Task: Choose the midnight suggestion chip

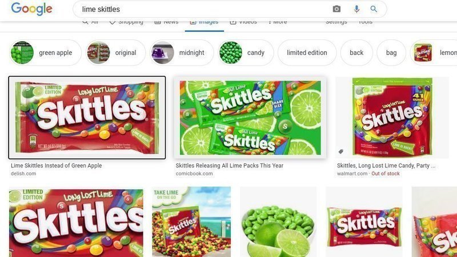Action: [182, 53]
